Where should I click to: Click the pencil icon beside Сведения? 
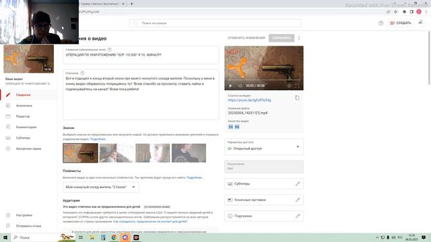8,95
